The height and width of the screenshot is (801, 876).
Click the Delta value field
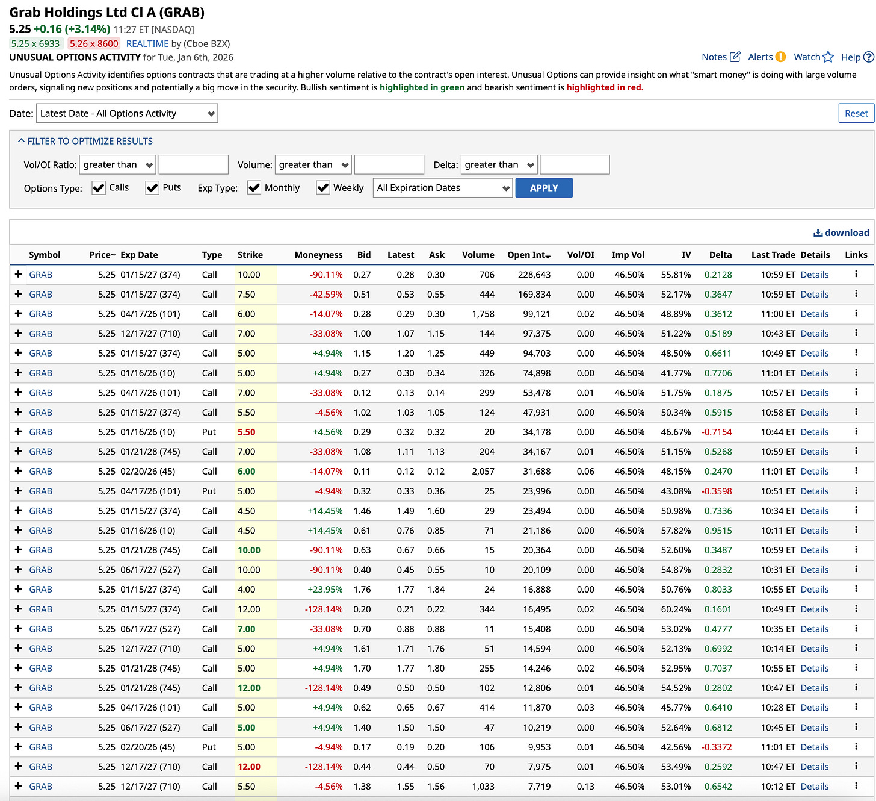(575, 164)
